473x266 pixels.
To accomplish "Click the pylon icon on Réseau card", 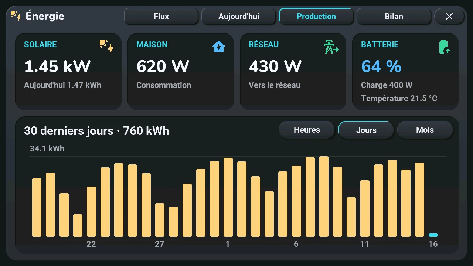I will click(331, 47).
